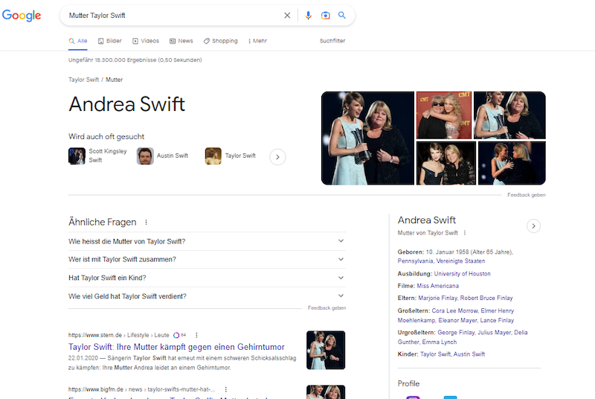Click Feedback geben below the similar questions
595x399 pixels.
[327, 308]
